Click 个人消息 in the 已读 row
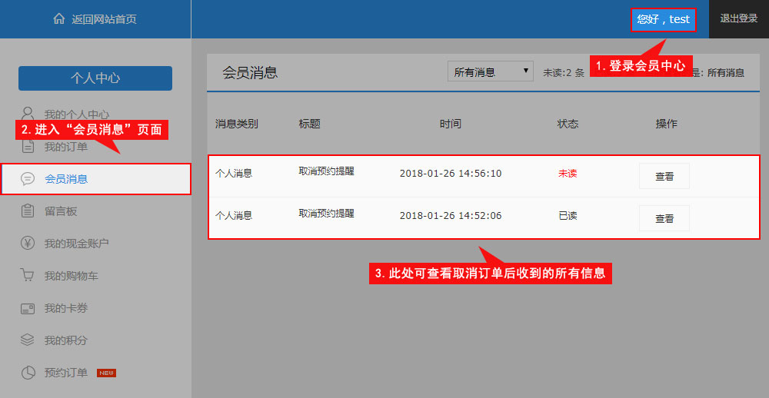769x398 pixels. [x=234, y=216]
